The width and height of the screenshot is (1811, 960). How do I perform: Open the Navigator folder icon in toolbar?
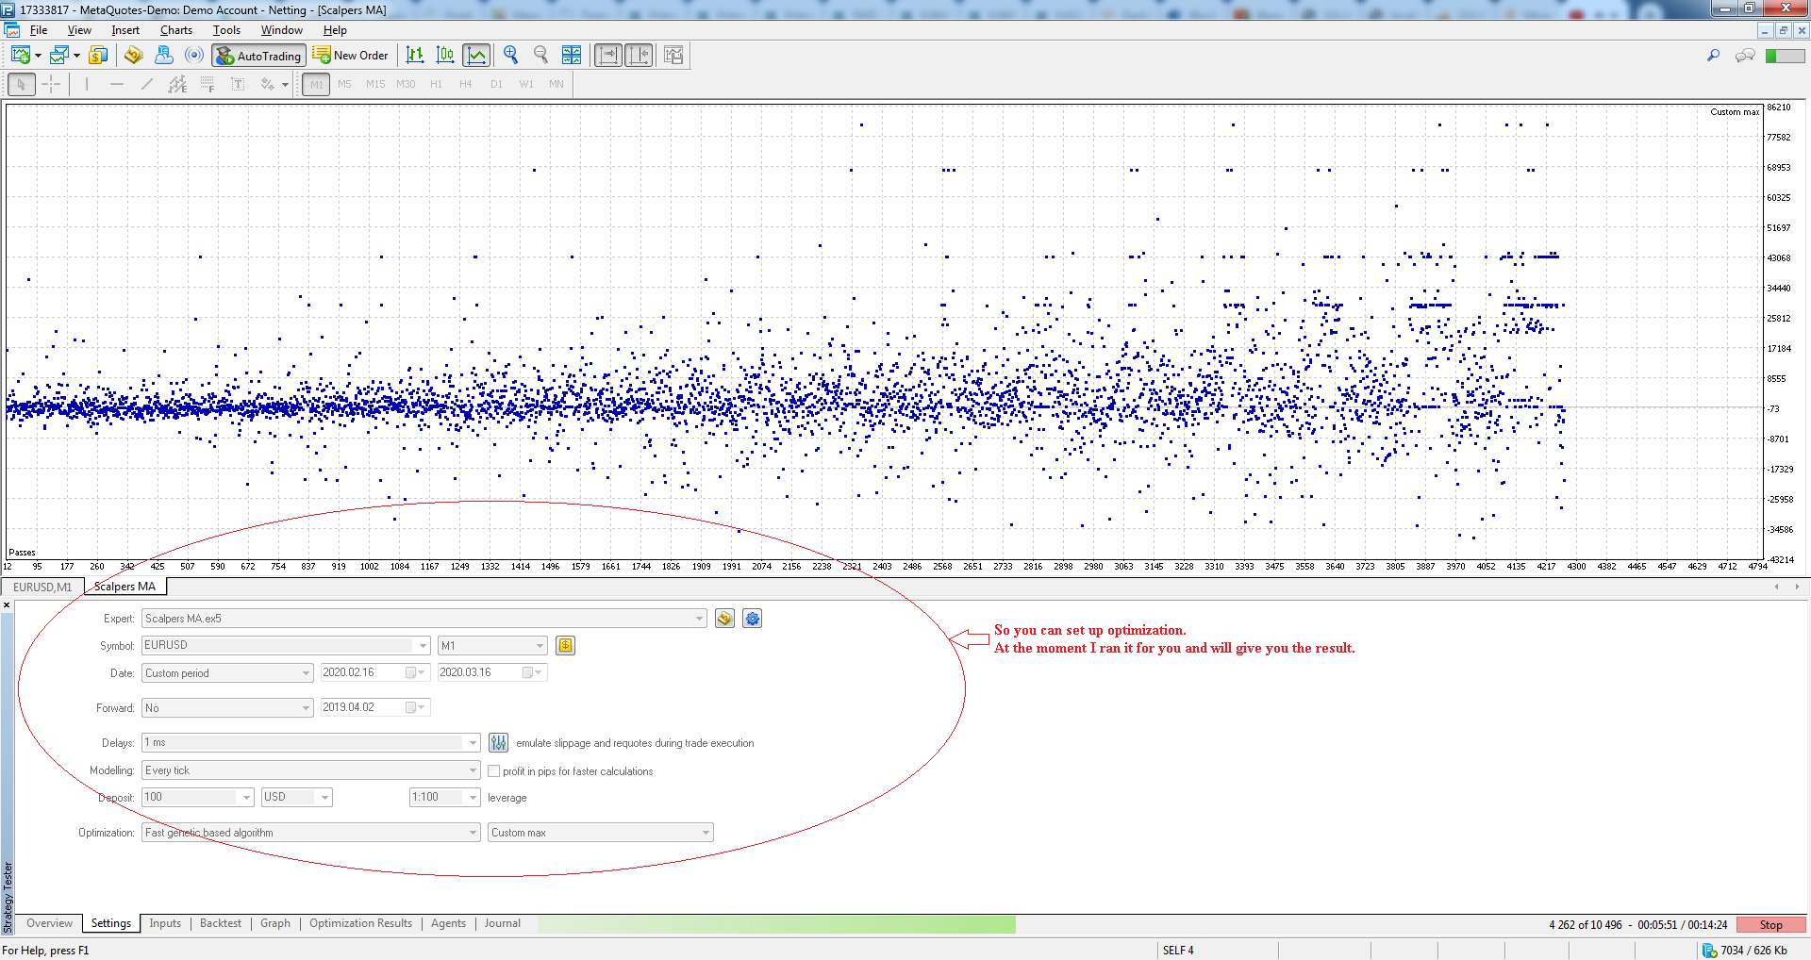pyautogui.click(x=134, y=56)
